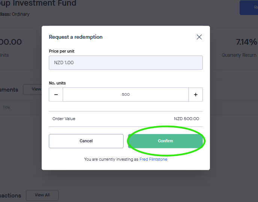Click the Price per unit field

pyautogui.click(x=125, y=63)
